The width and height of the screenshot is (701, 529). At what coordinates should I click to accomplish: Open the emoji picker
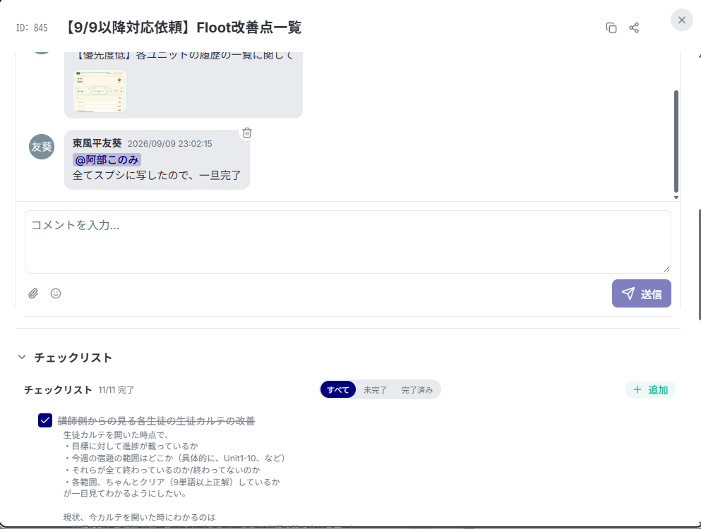point(56,293)
